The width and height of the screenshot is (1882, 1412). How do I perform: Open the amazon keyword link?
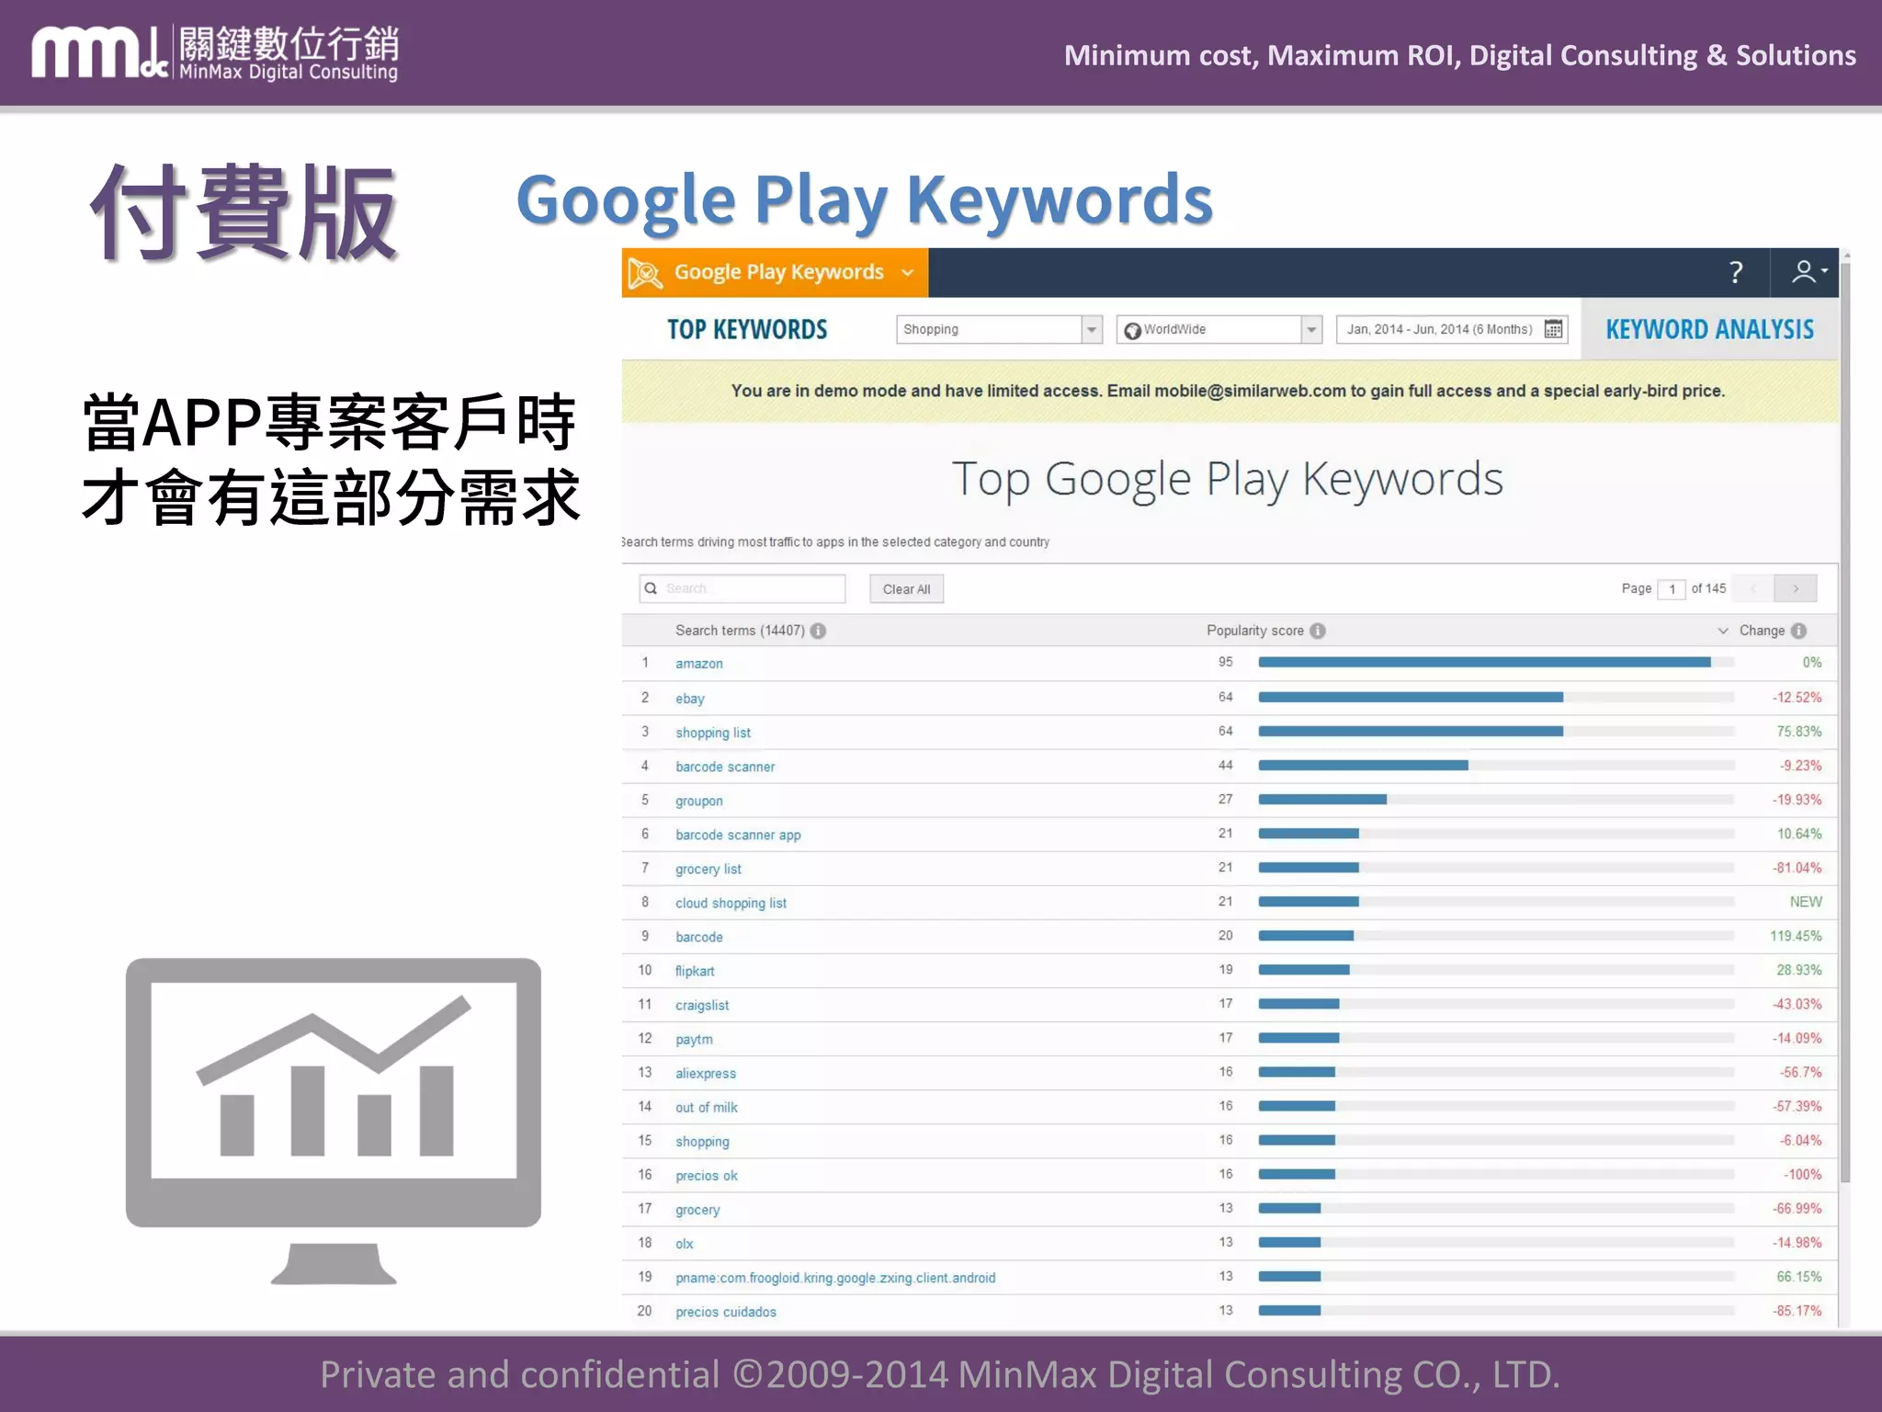698,664
